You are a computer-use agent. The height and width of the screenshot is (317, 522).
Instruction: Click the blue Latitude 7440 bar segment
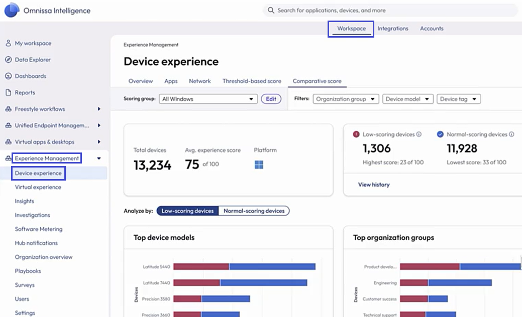click(x=263, y=283)
